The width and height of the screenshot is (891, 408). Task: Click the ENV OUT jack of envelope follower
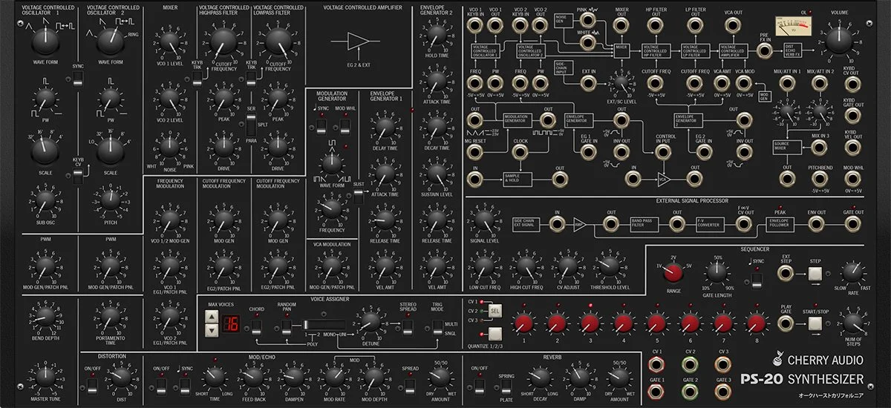(x=817, y=223)
